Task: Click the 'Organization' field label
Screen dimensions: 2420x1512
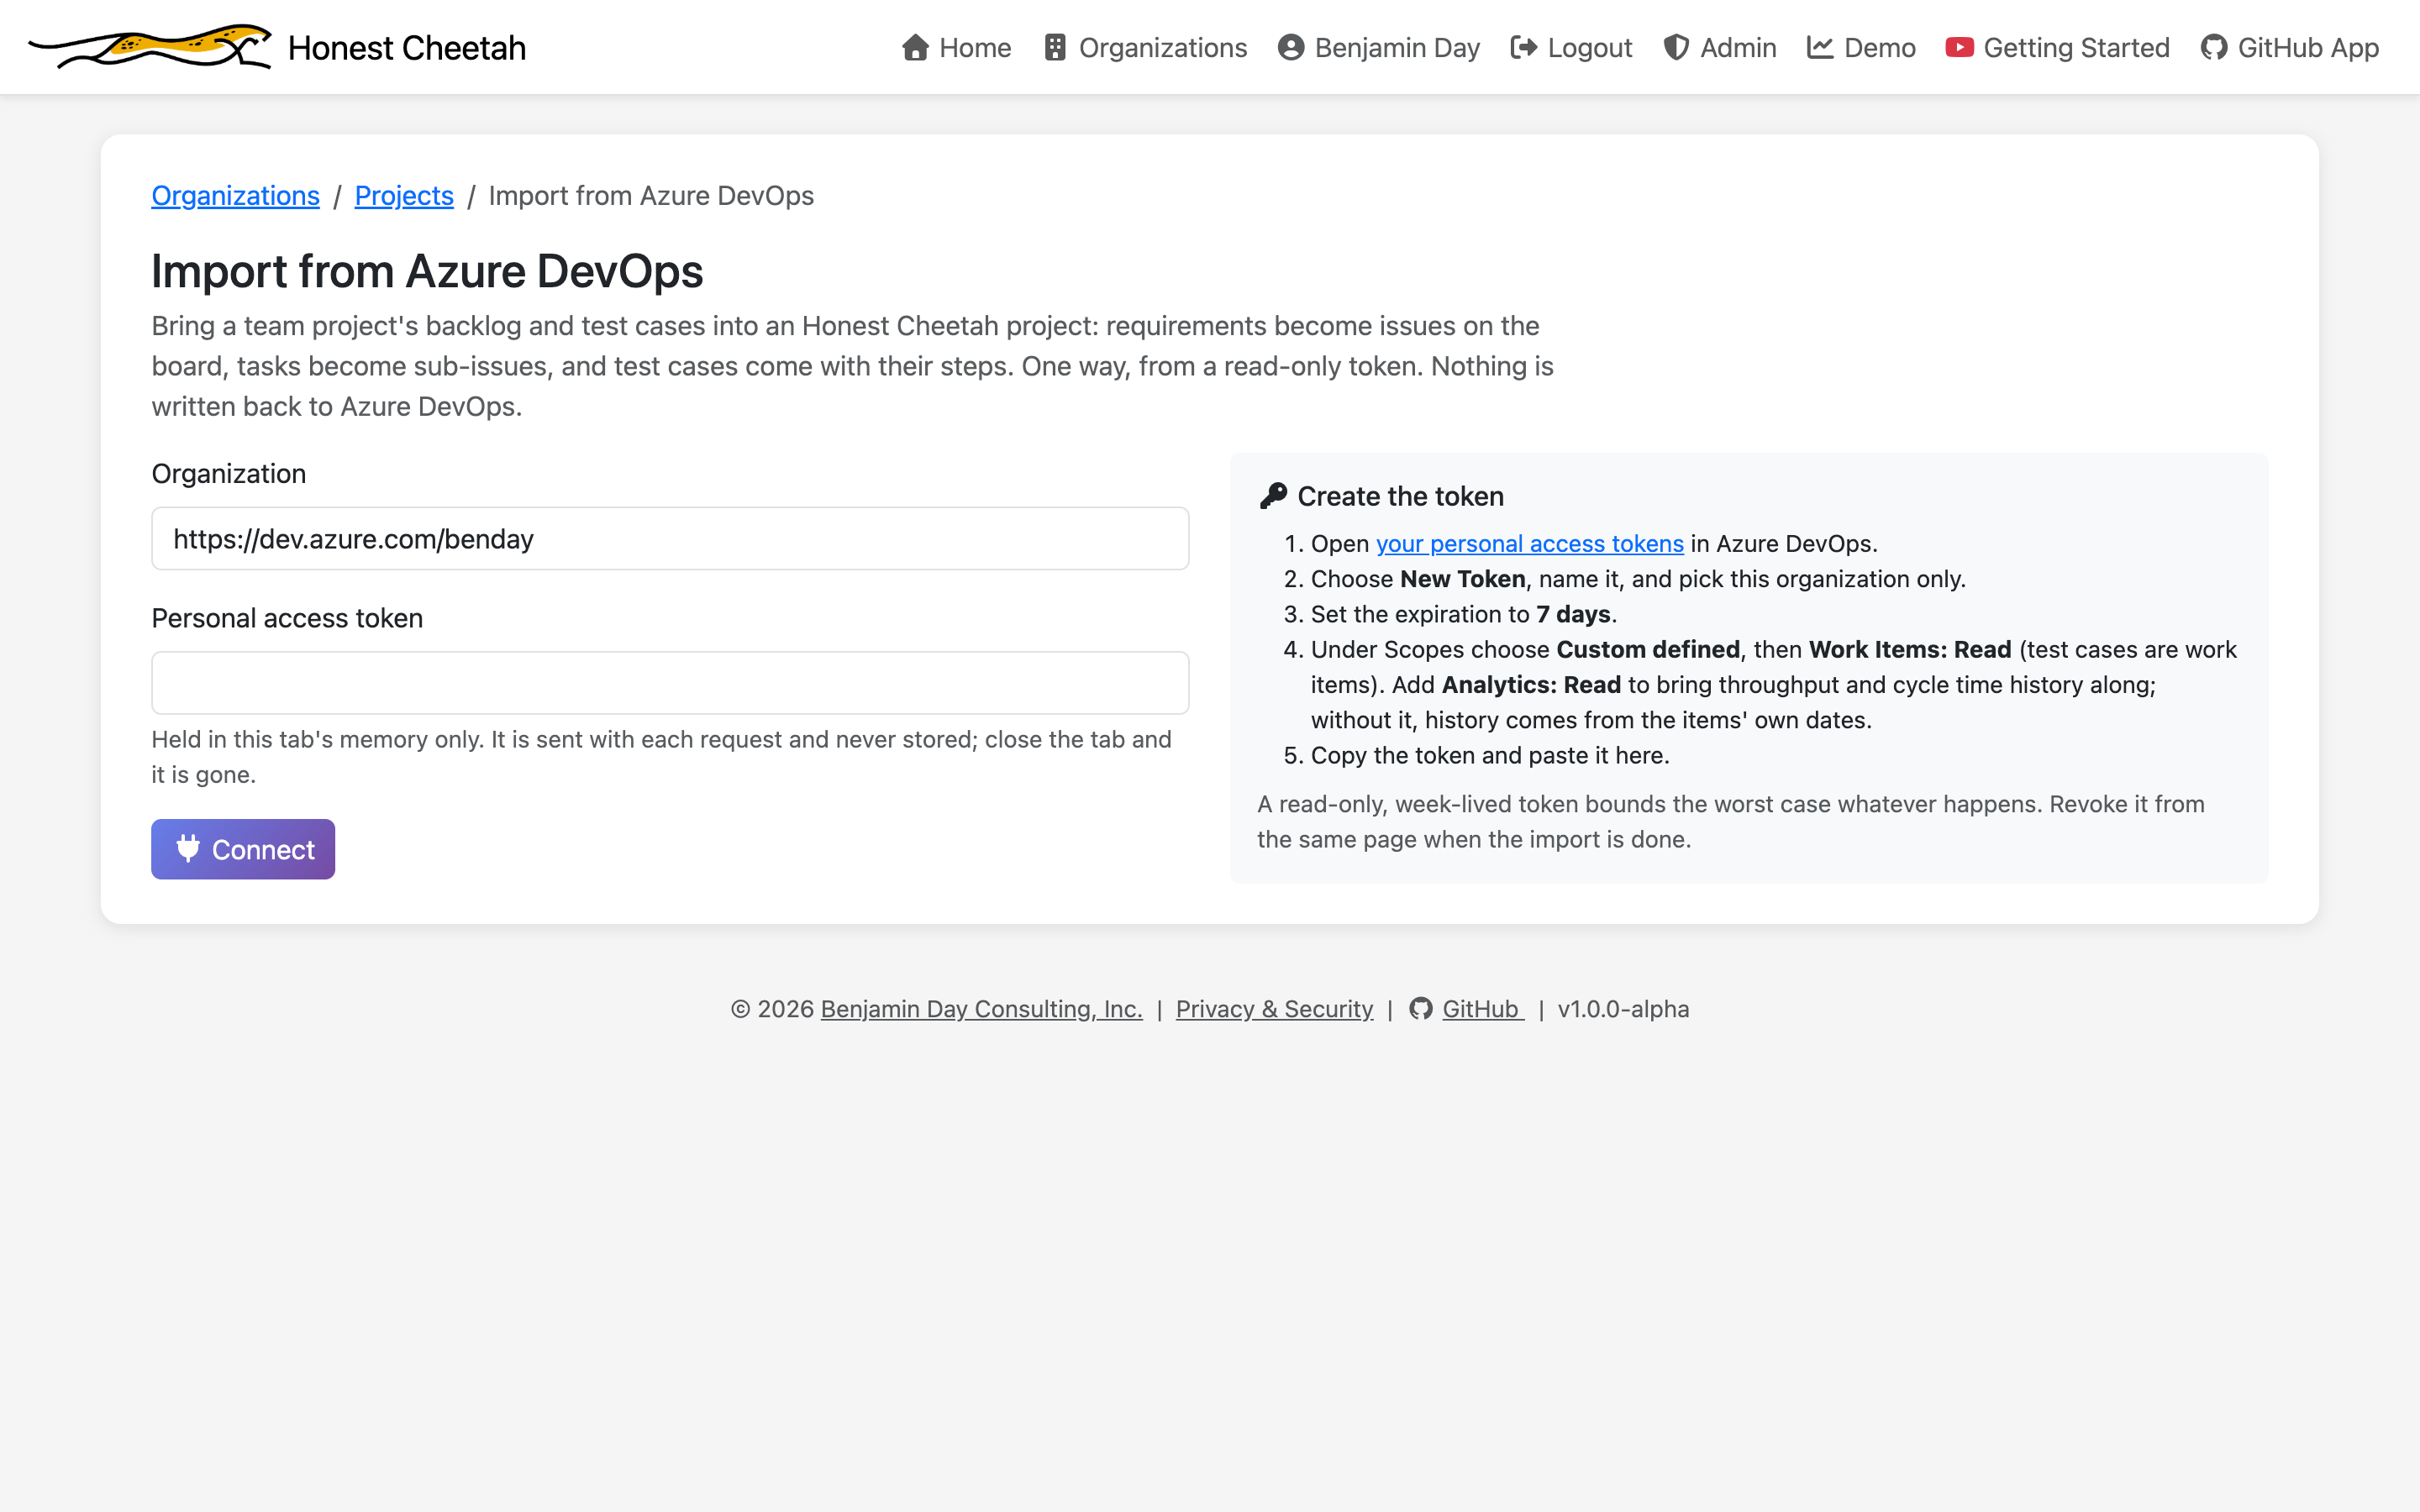Action: [x=229, y=474]
